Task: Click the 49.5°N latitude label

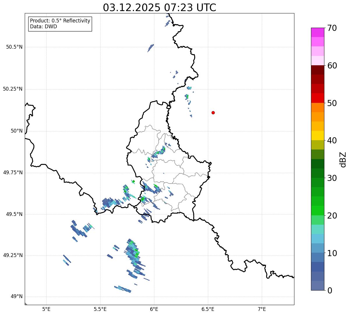Action: 14,214
